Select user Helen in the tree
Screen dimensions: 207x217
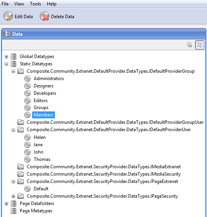(x=39, y=137)
